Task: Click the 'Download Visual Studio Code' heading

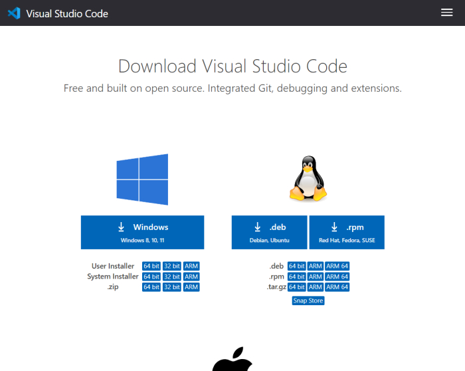Action: click(x=232, y=66)
